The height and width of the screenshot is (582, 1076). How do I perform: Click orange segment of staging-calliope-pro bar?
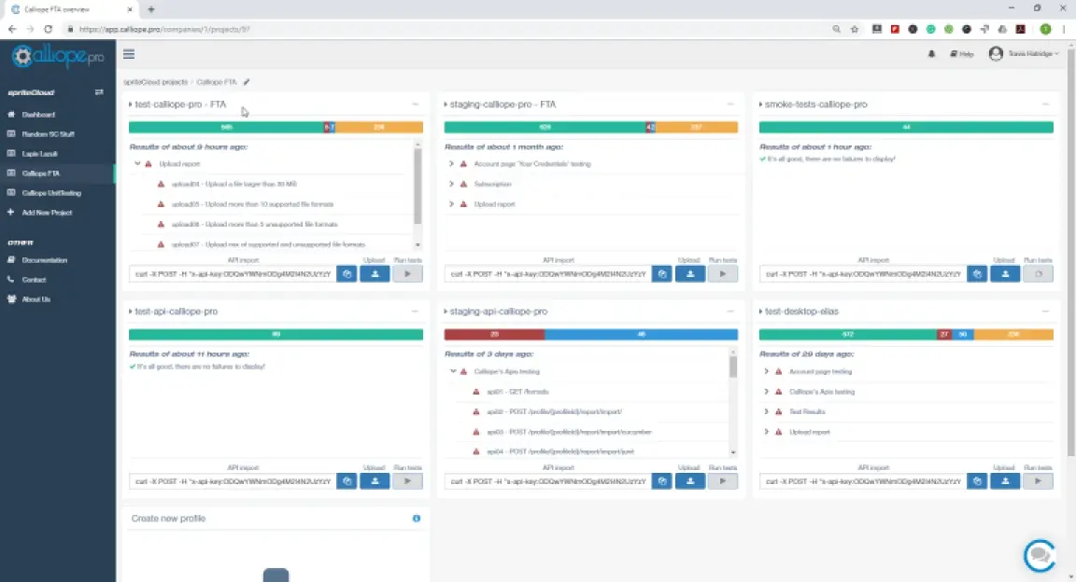tap(697, 127)
